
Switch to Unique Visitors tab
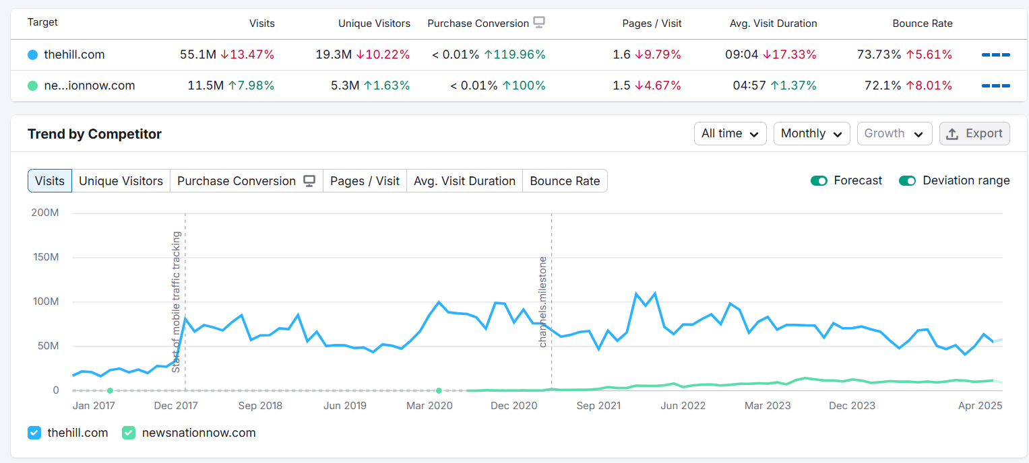click(x=121, y=181)
